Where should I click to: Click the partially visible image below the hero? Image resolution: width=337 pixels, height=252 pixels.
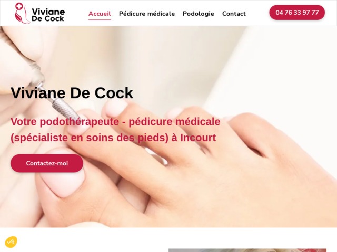point(247,250)
